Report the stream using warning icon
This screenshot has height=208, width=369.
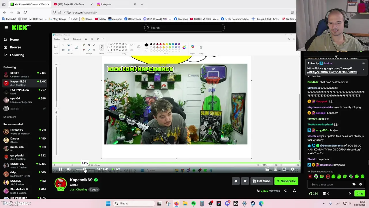point(294,191)
